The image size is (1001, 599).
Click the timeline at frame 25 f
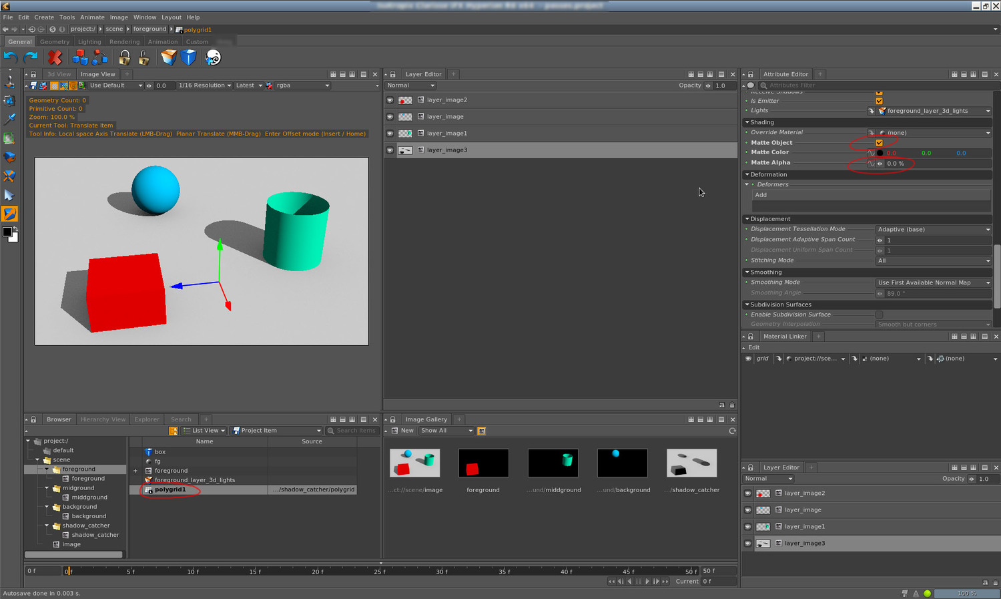(380, 571)
